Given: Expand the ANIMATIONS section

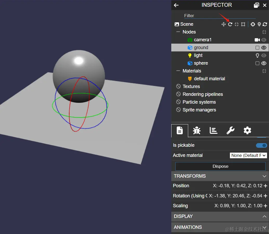Looking at the screenshot, I should [220, 227].
